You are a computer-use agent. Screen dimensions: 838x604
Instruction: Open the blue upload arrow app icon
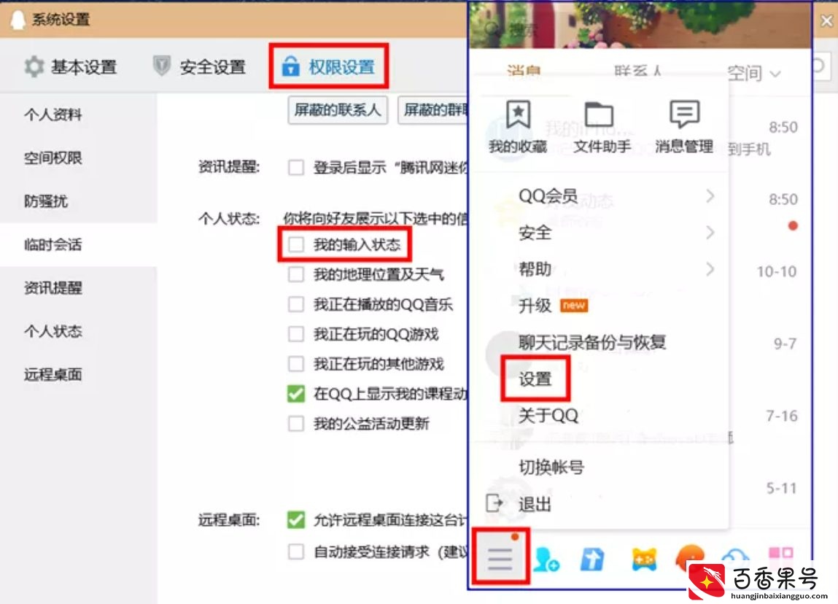click(592, 560)
